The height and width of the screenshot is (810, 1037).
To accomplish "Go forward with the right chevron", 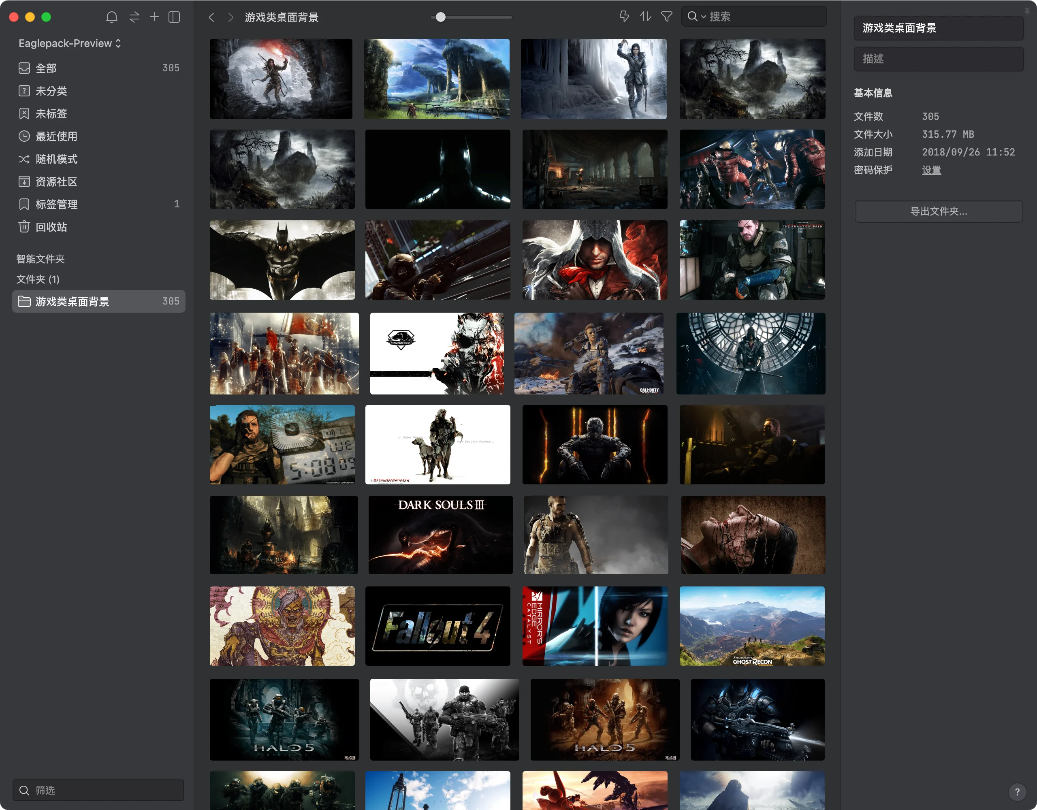I will (230, 17).
